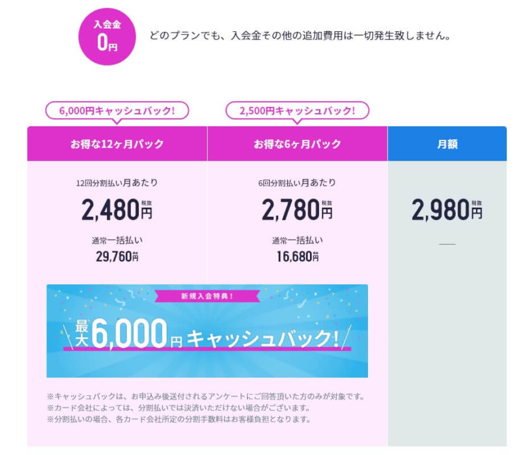Click the note about 分割手数料 installment fees

pyautogui.click(x=179, y=419)
